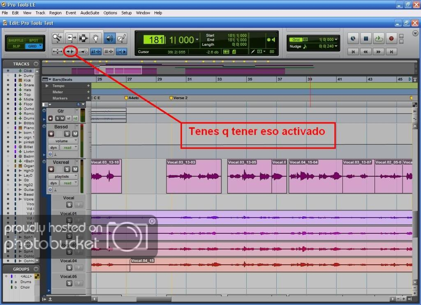Screen dimensions: 421x305
Task: Click the Rewind button
Action: point(365,51)
